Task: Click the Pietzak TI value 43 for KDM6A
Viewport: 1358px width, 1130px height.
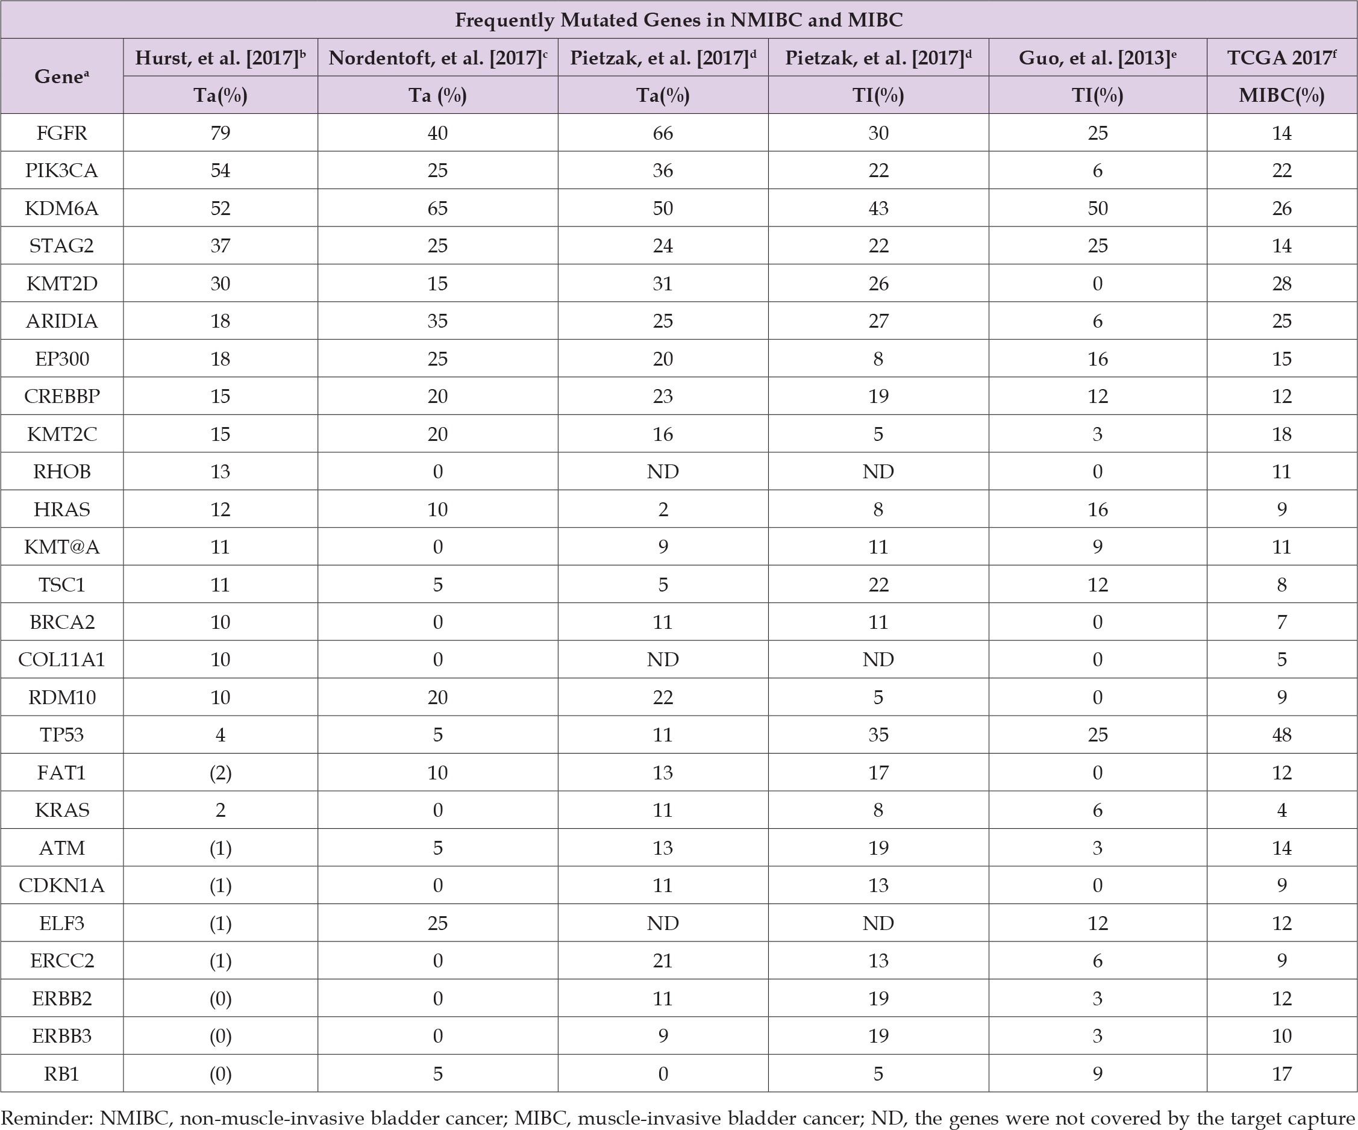Action: click(x=878, y=208)
